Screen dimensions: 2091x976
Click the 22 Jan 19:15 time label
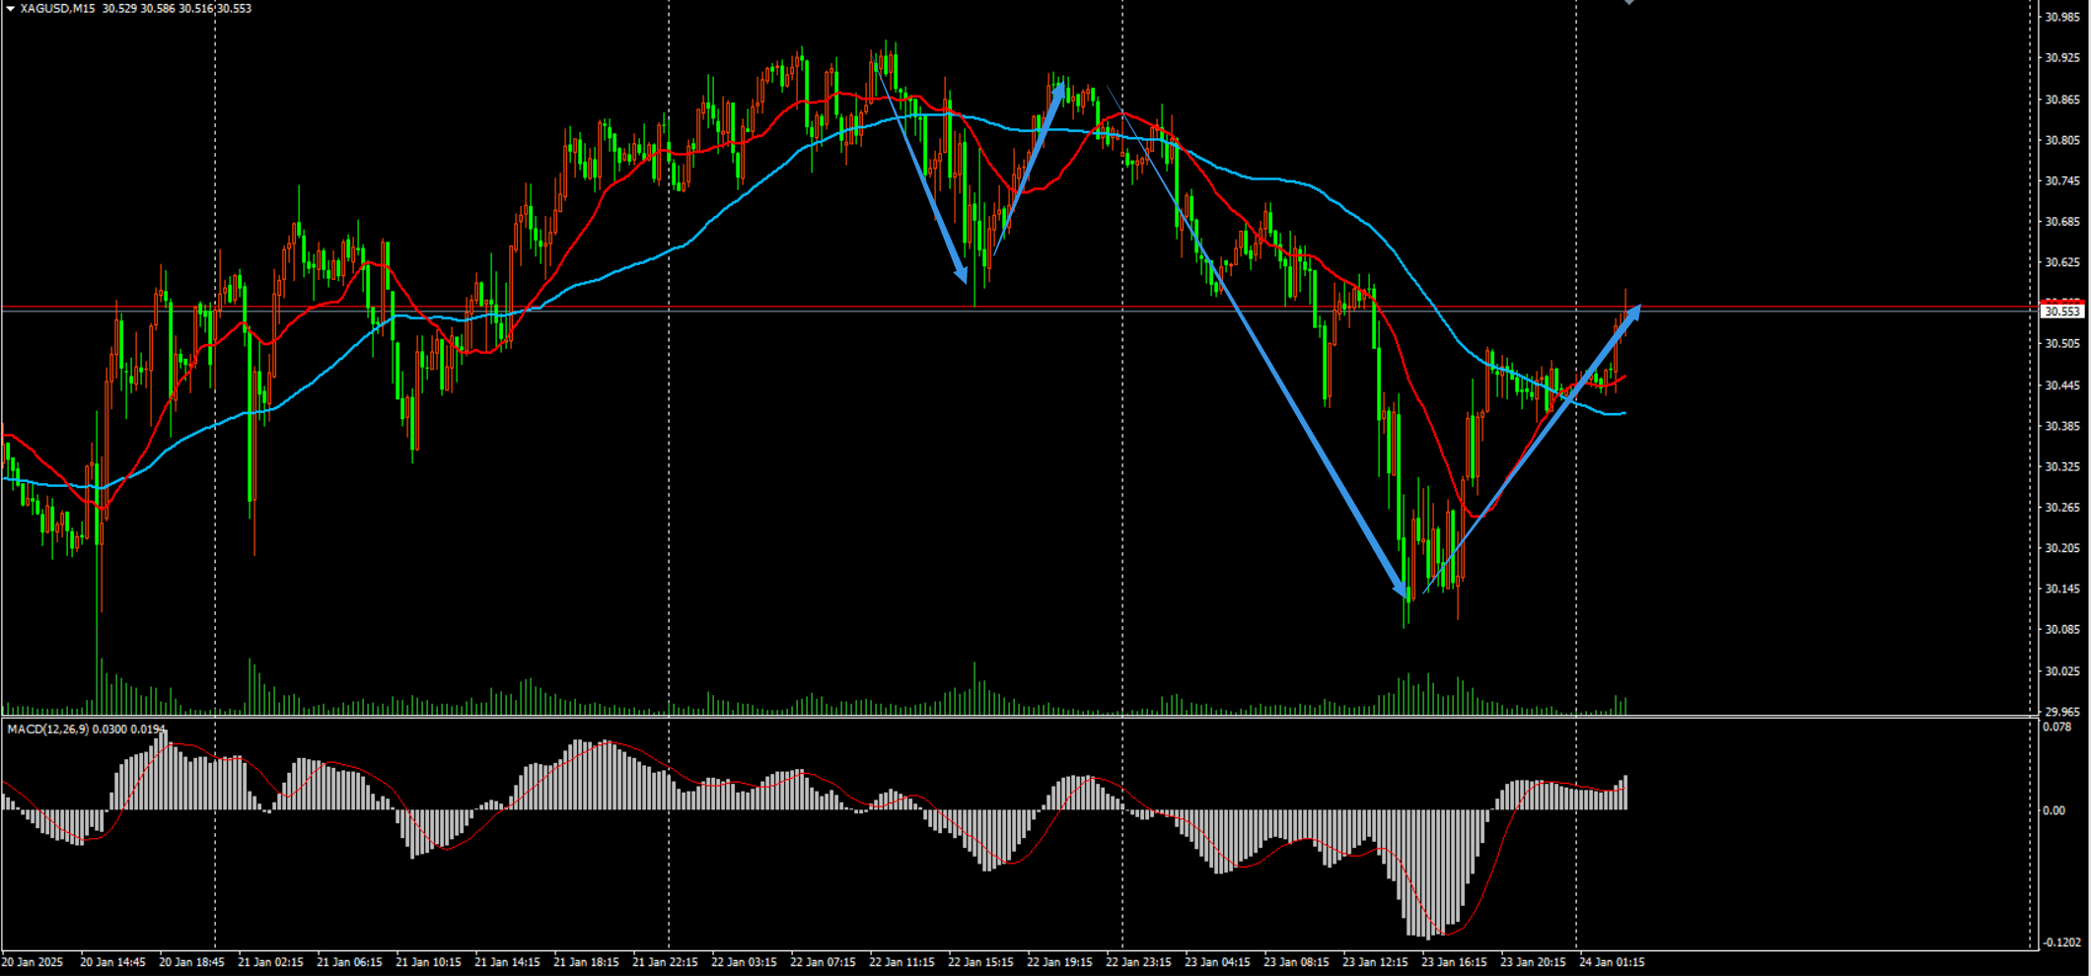pos(1059,961)
